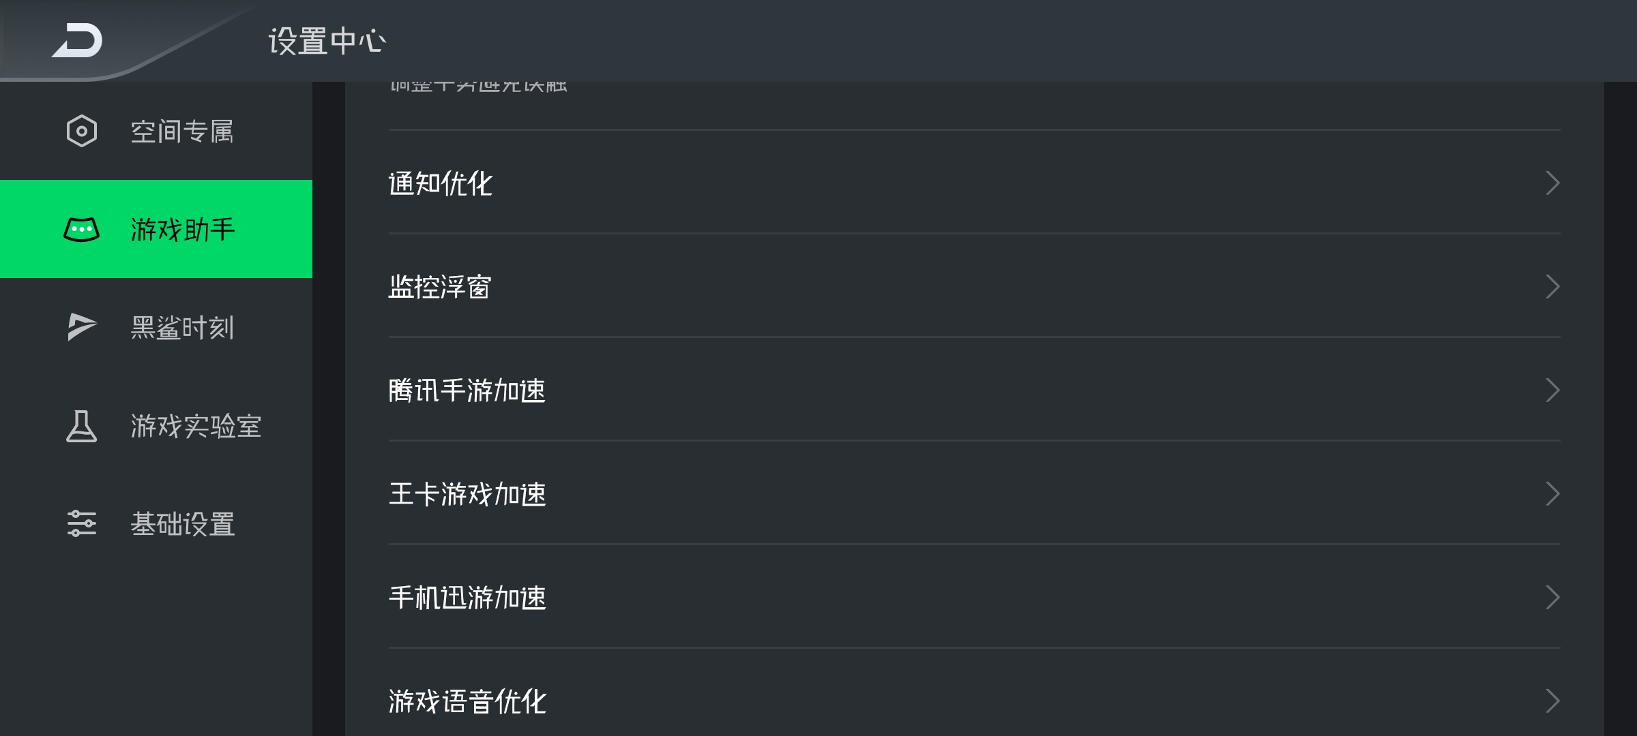Click the gamepad icon for 游戏助手
Viewport: 1637px width, 736px height.
point(82,230)
